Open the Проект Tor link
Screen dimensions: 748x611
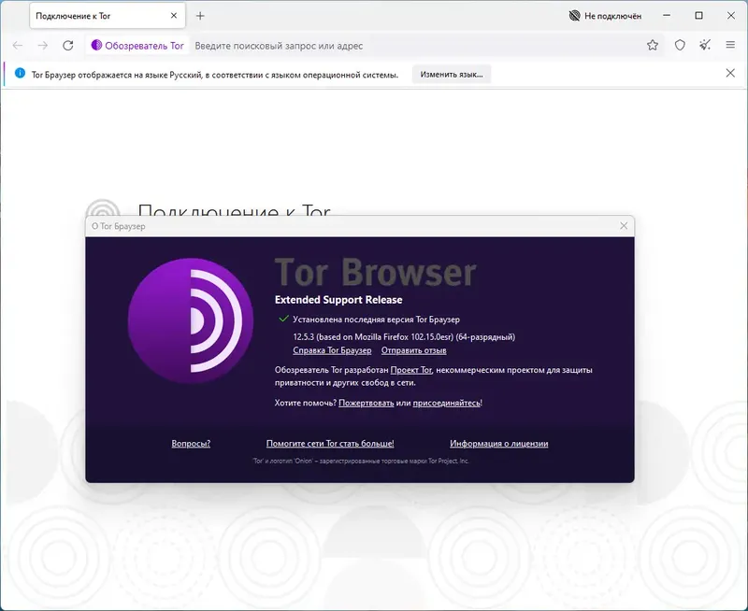(411, 370)
